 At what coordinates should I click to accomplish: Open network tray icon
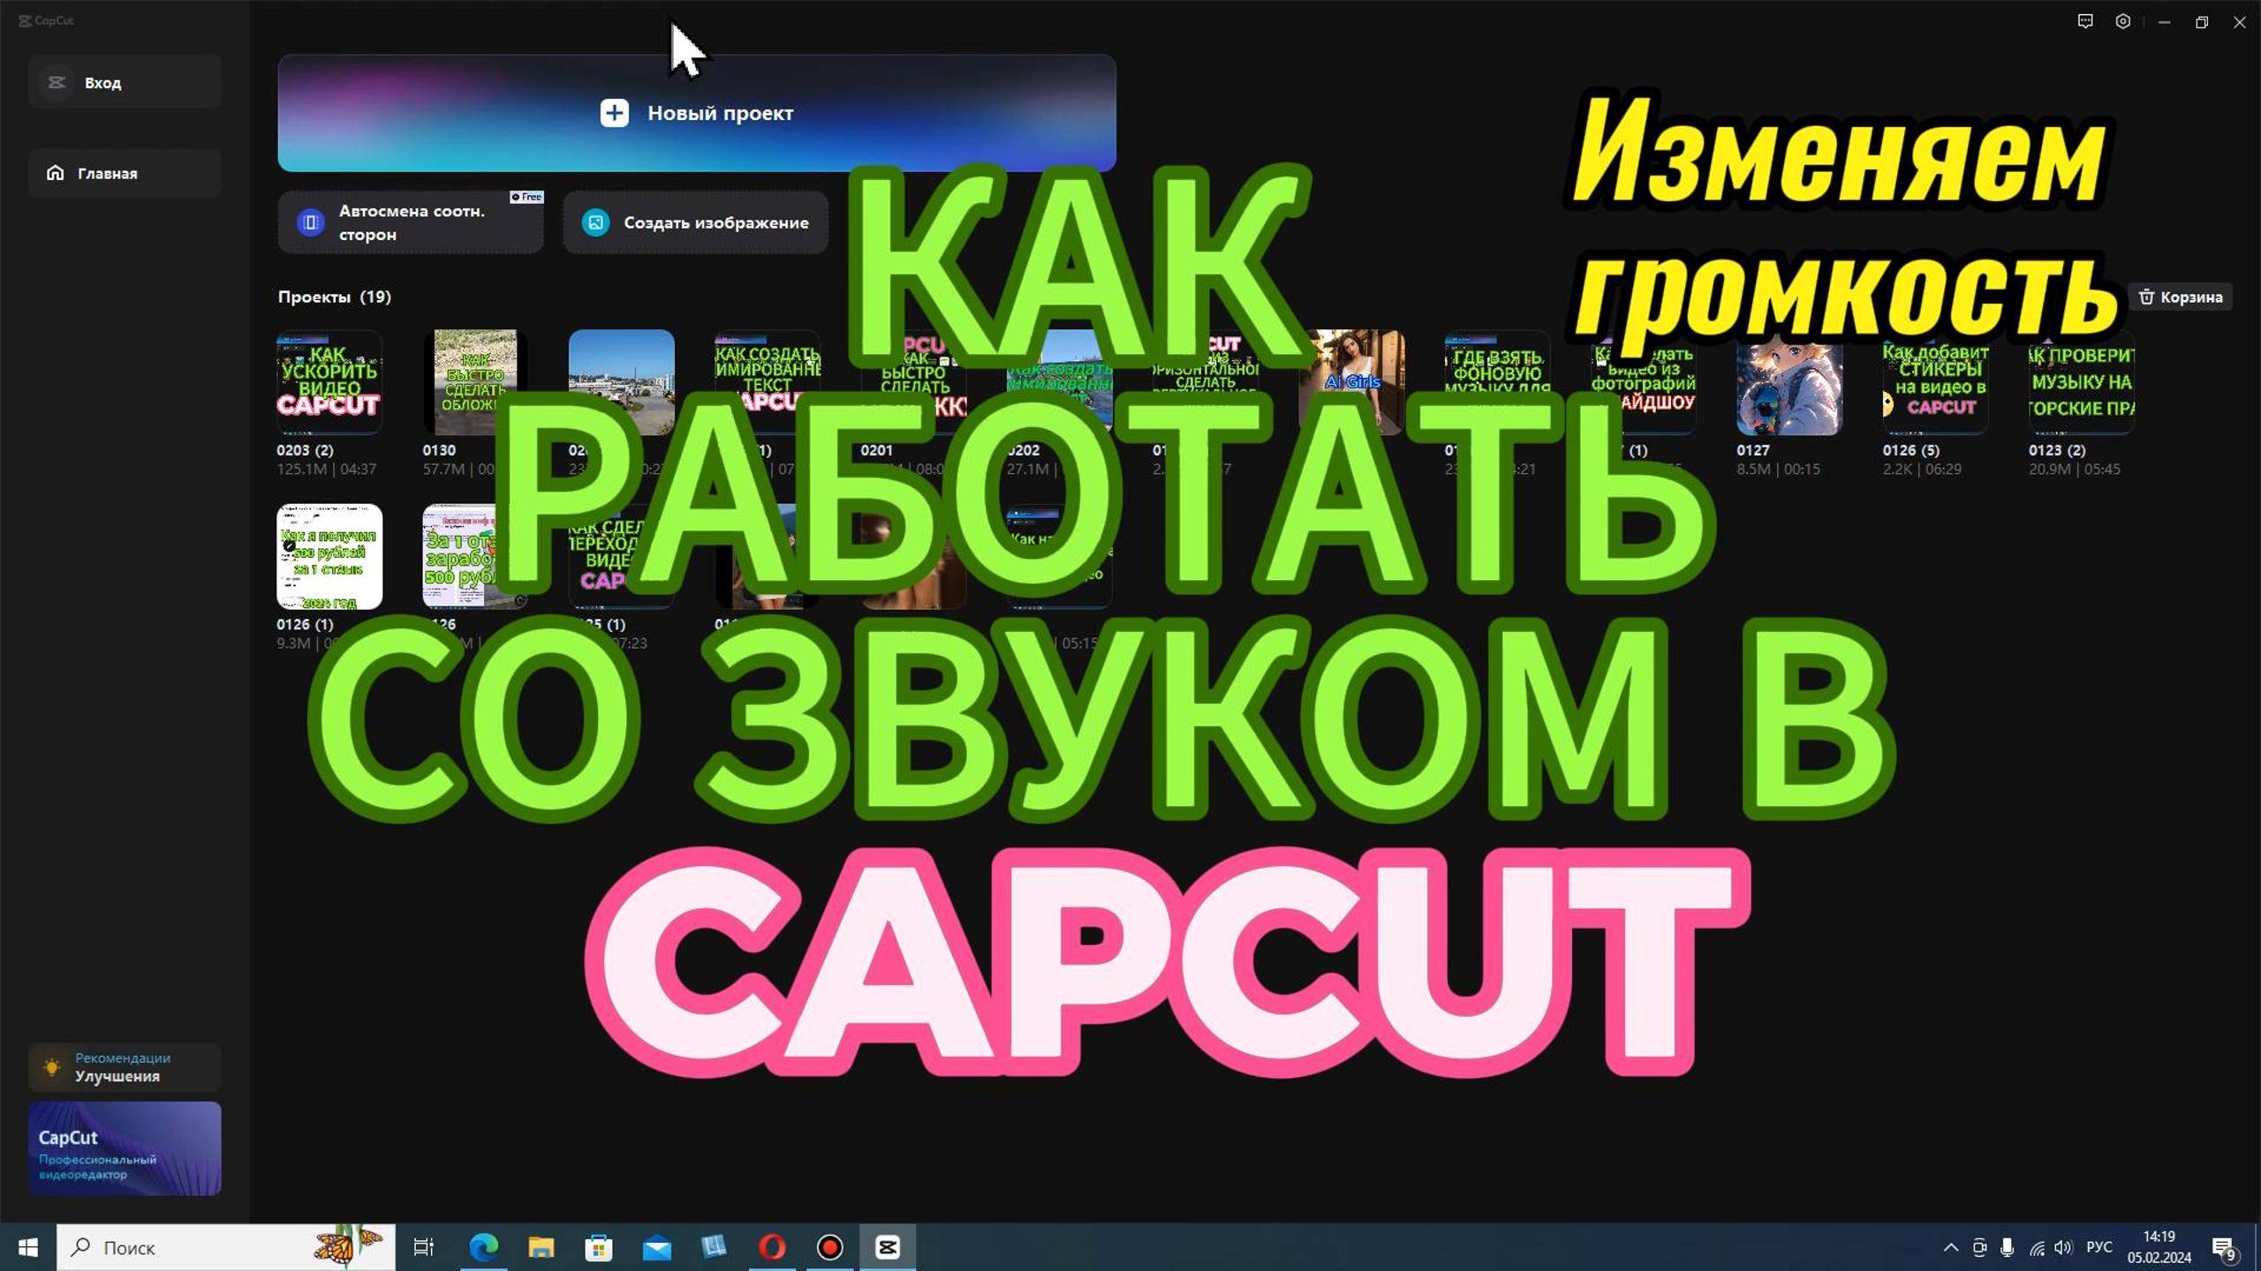(x=2036, y=1247)
